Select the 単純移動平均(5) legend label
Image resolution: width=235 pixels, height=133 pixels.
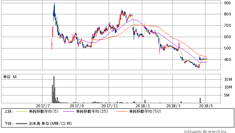click(43, 111)
